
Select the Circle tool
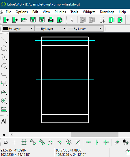[x=4, y=48]
